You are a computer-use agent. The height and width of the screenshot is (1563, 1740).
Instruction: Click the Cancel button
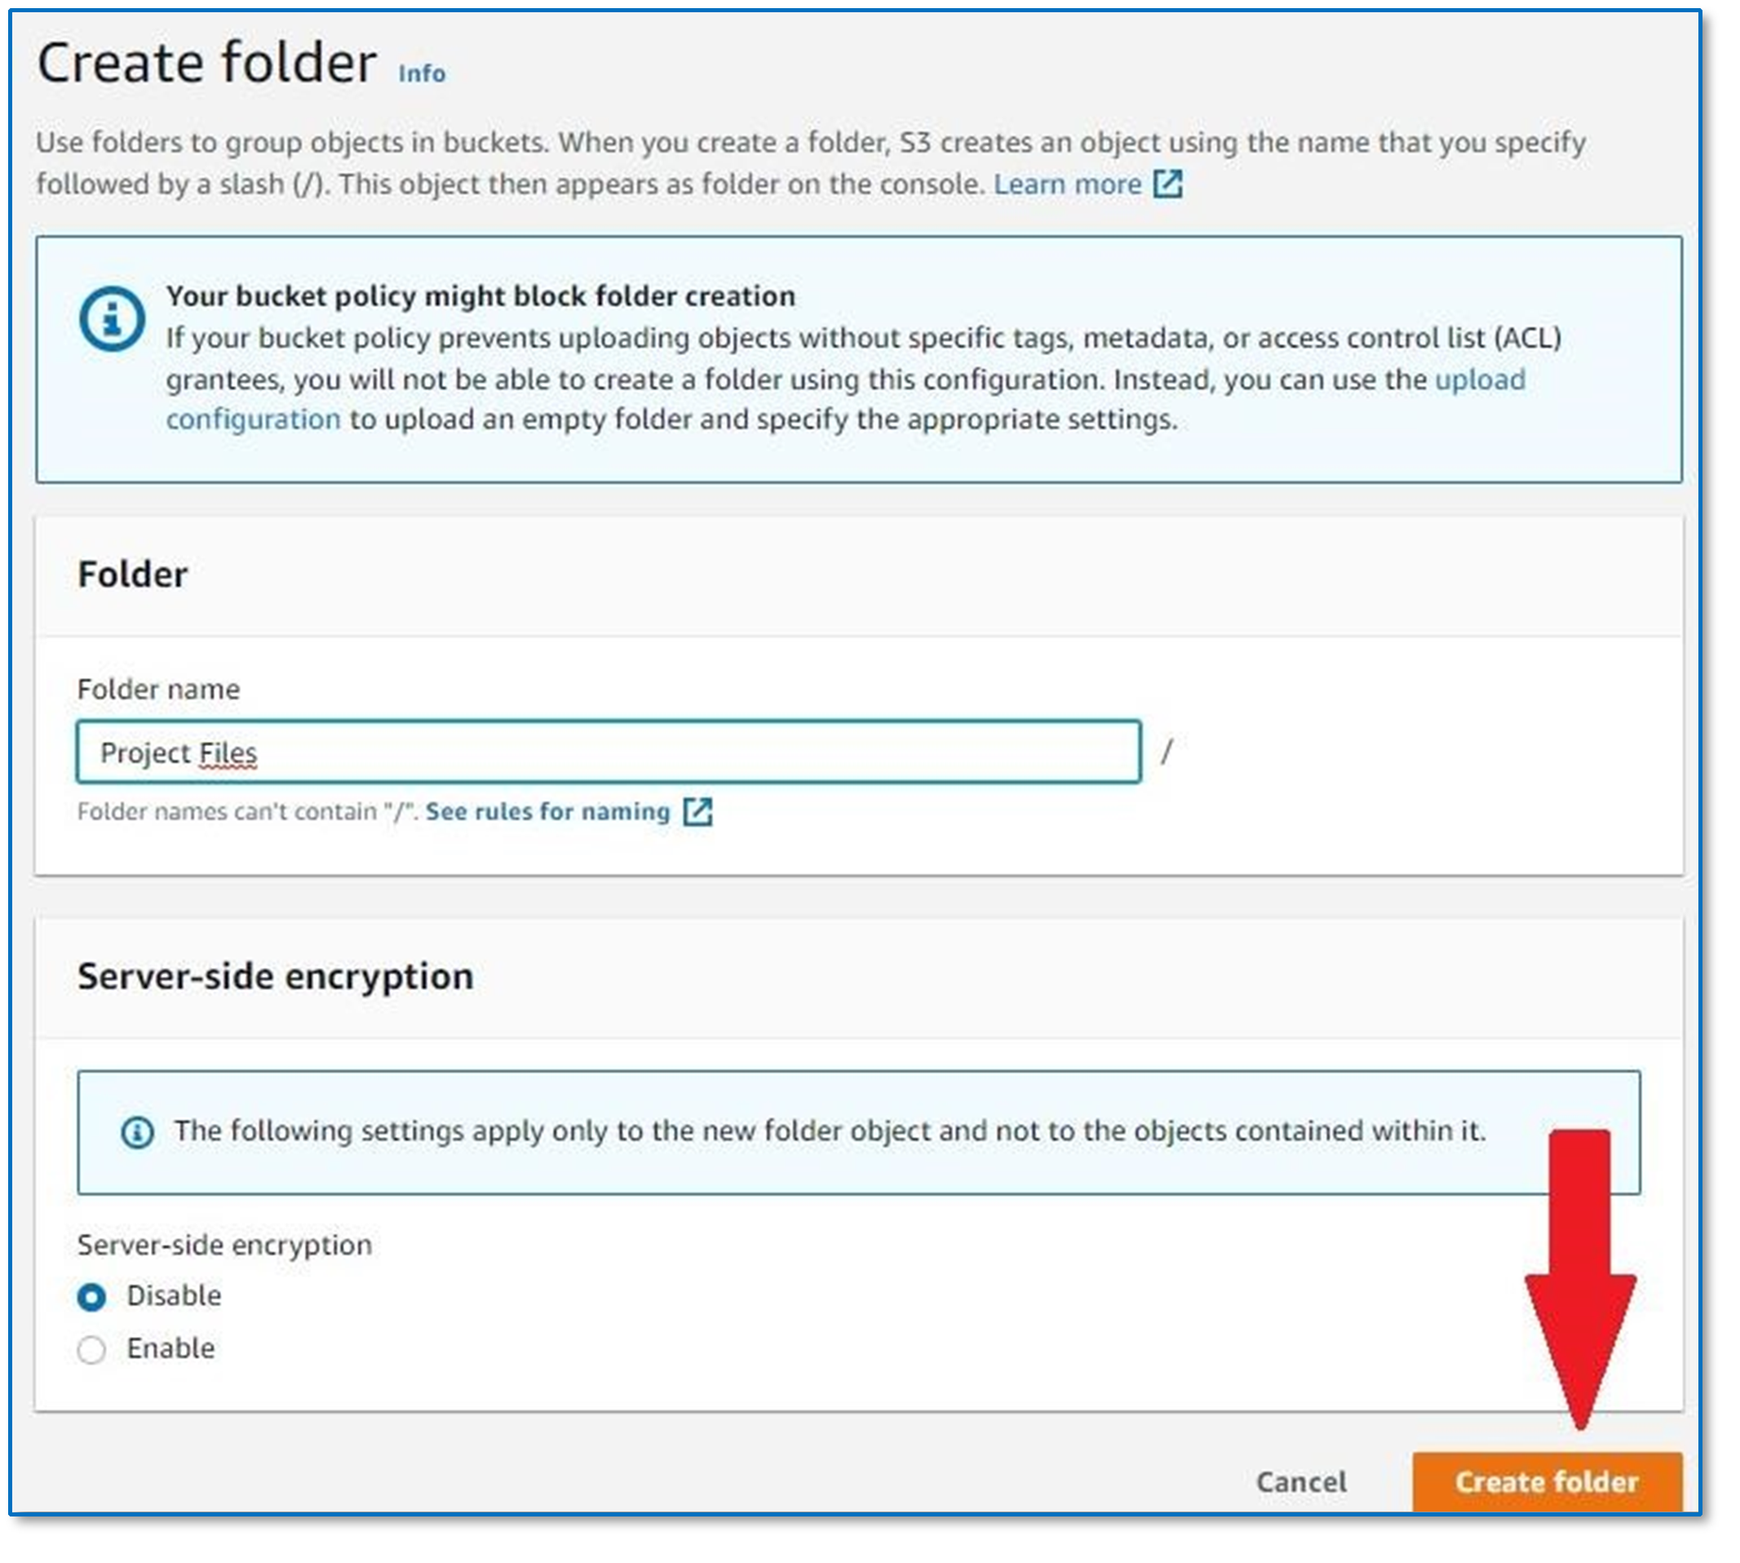tap(1300, 1481)
